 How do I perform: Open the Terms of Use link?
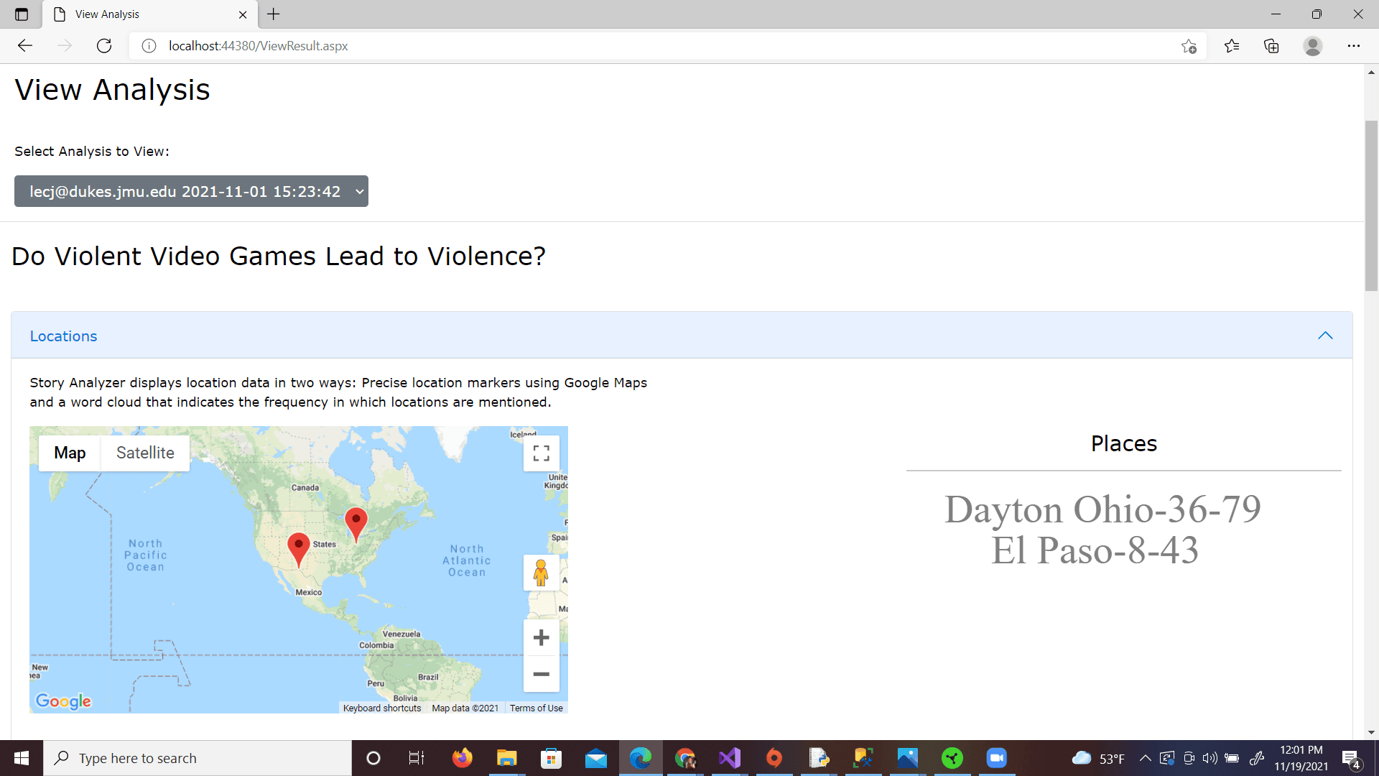[x=536, y=708]
